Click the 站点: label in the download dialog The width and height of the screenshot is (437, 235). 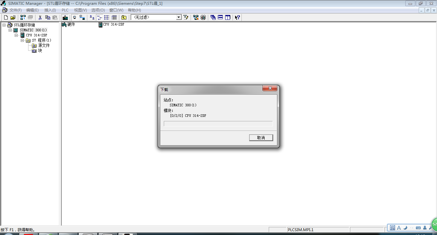coord(169,100)
